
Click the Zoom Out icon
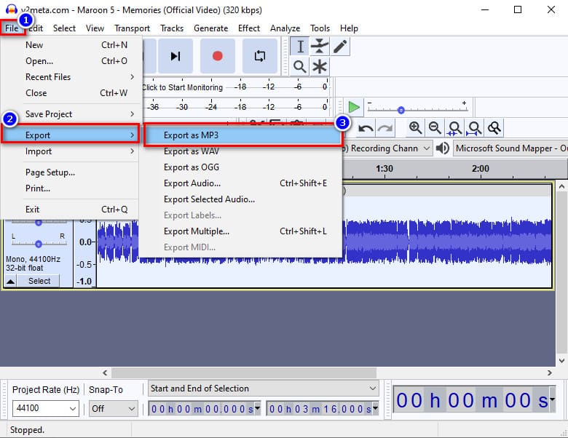point(435,128)
